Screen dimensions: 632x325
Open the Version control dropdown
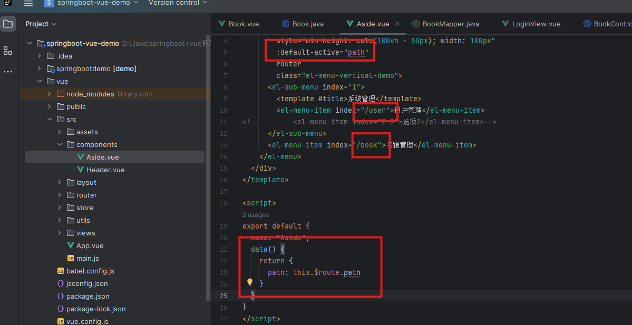pyautogui.click(x=178, y=3)
